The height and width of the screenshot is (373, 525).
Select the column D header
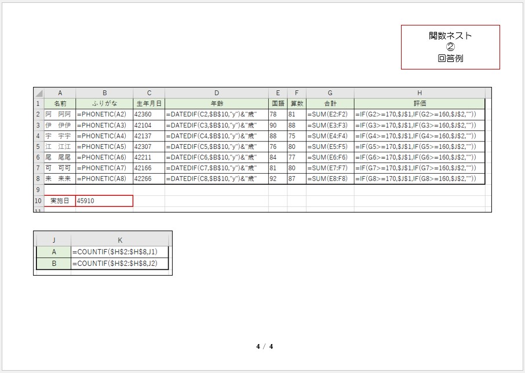tap(216, 93)
